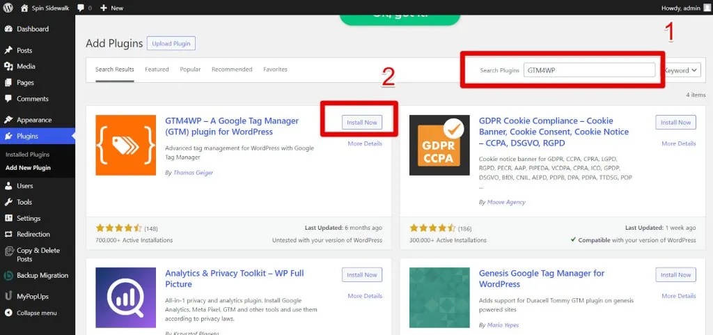The height and width of the screenshot is (335, 713).
Task: Click the Upload Plugin button
Action: [x=171, y=43]
